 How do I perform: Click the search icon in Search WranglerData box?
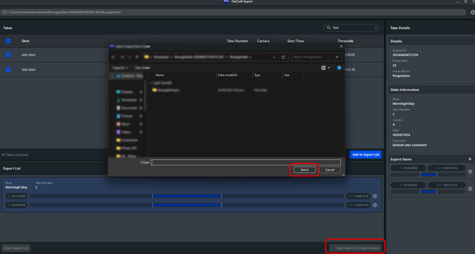[337, 57]
